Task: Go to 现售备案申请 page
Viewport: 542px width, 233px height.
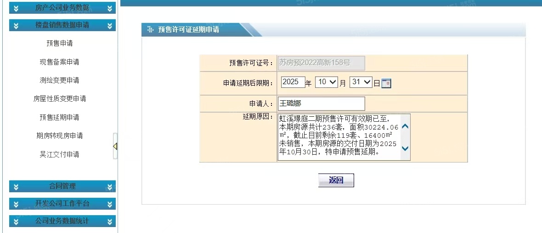Action: tap(59, 62)
